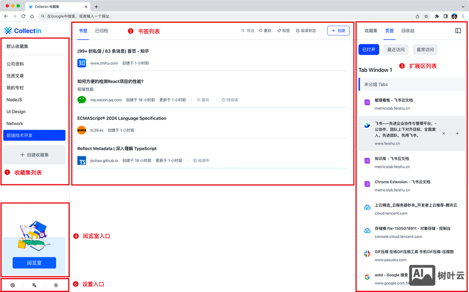Open the 标签 tag filter
Screen dimensions: 469x292
283,31
